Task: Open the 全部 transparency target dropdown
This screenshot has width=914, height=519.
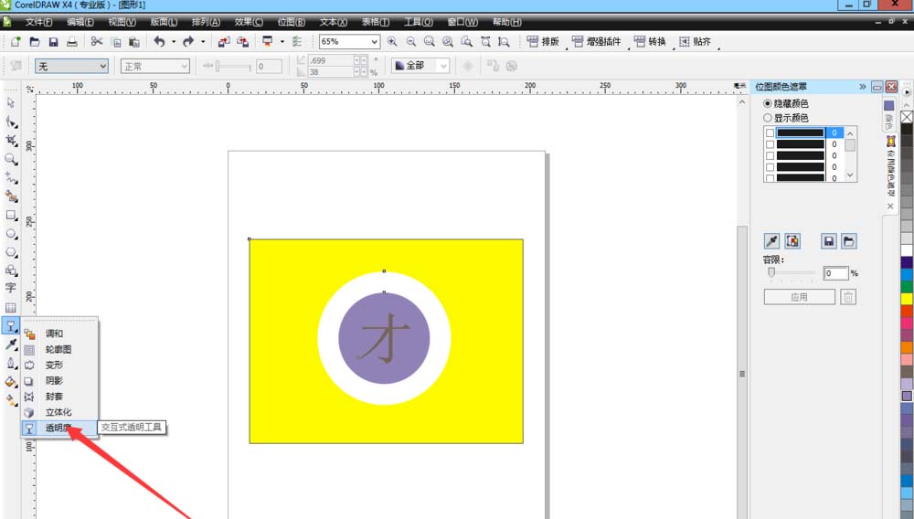Action: click(443, 66)
